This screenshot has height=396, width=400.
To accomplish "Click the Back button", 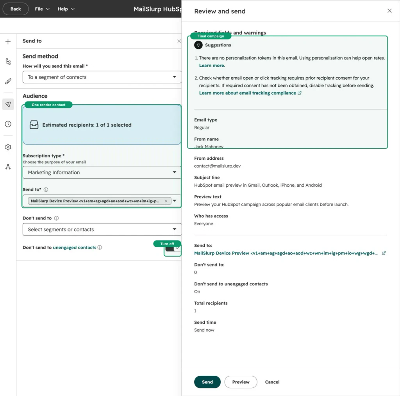I will pos(16,9).
